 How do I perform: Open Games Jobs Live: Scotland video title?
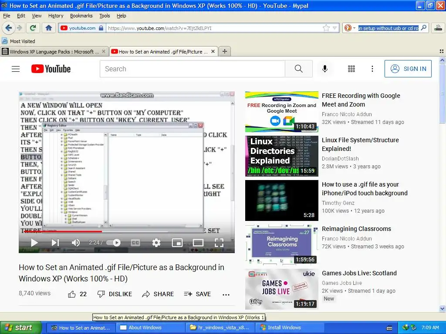pyautogui.click(x=359, y=273)
